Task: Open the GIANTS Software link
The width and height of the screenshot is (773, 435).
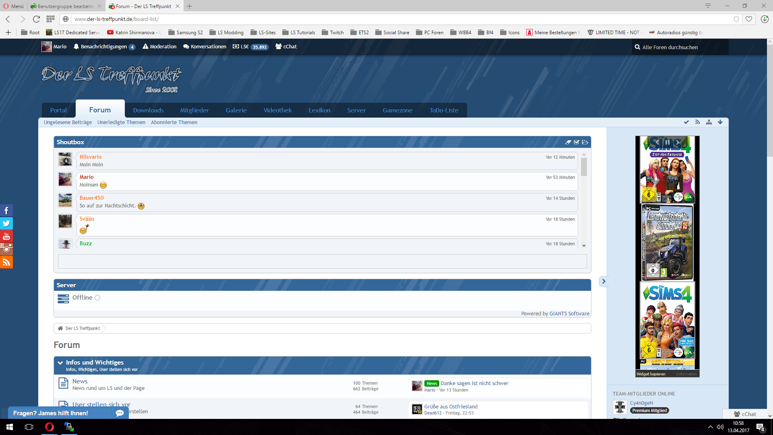Action: (569, 313)
